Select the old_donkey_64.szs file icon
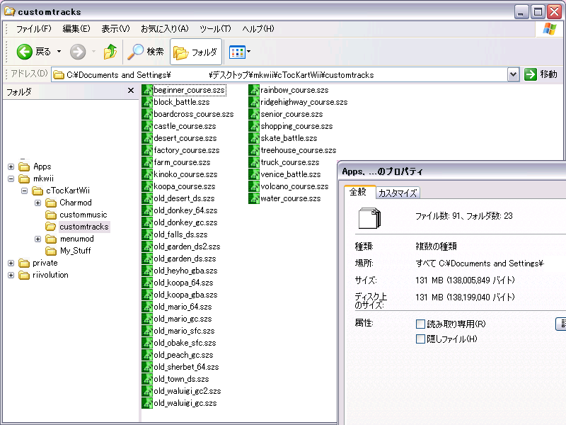Image resolution: width=566 pixels, height=425 pixels. (x=147, y=210)
